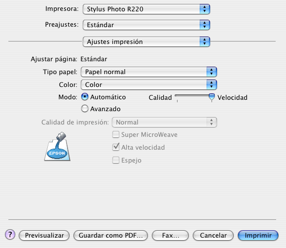The image size is (286, 248).
Task: Click the blue arrows on Color popup
Action: point(212,84)
